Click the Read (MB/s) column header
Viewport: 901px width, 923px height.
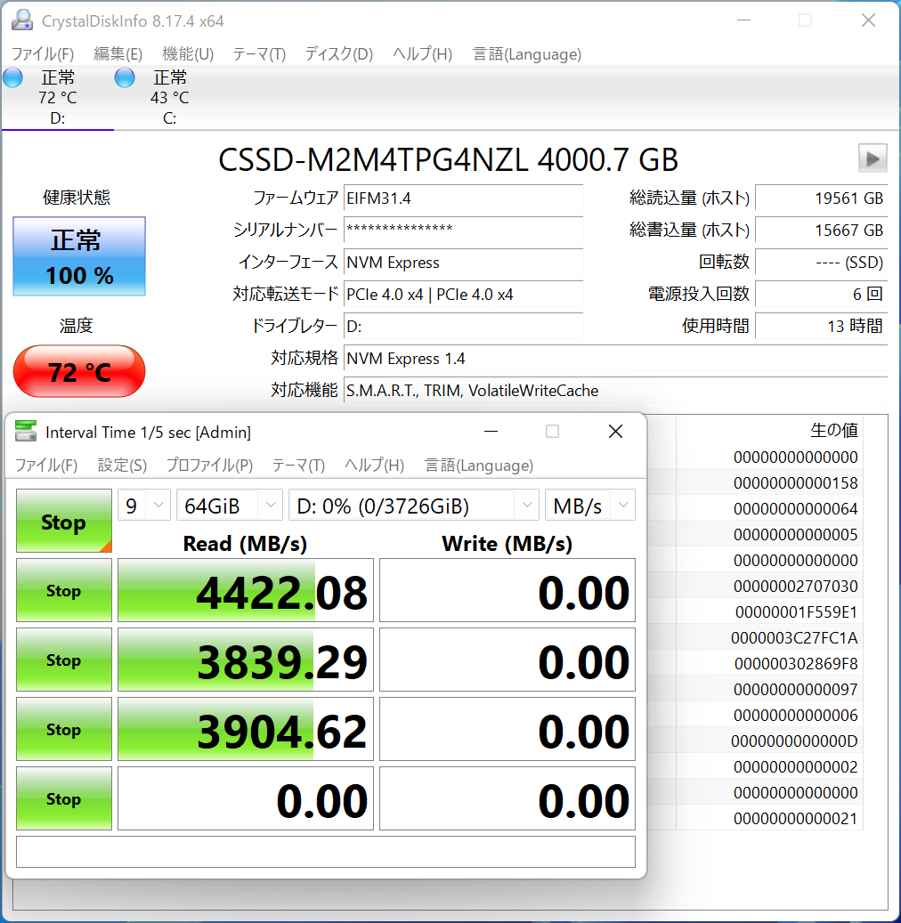(x=245, y=543)
